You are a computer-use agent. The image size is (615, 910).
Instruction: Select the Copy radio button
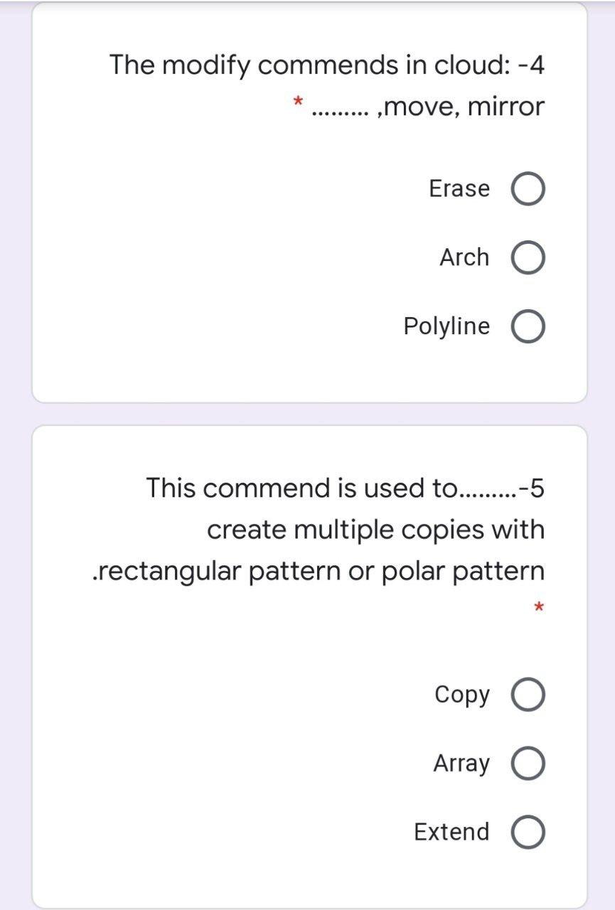tap(528, 695)
